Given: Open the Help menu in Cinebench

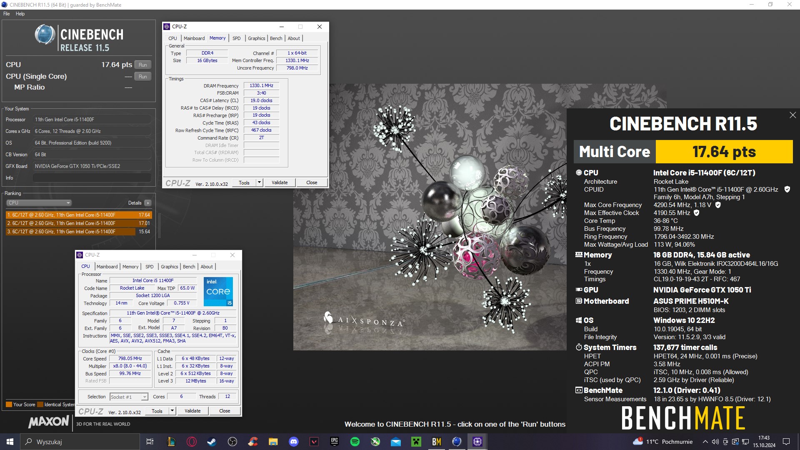Looking at the screenshot, I should coord(20,14).
